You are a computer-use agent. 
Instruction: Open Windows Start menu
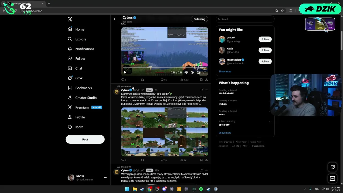[x=127, y=189]
